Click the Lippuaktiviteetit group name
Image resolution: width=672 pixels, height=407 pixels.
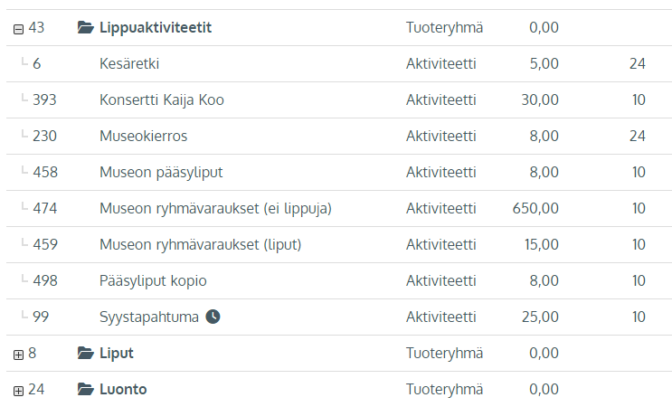(156, 28)
